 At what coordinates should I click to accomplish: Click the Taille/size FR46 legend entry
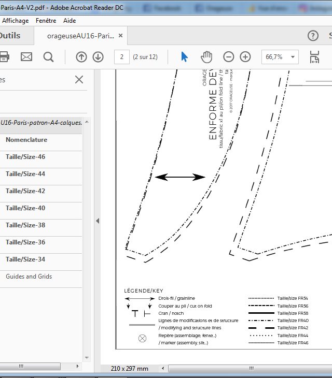293,343
